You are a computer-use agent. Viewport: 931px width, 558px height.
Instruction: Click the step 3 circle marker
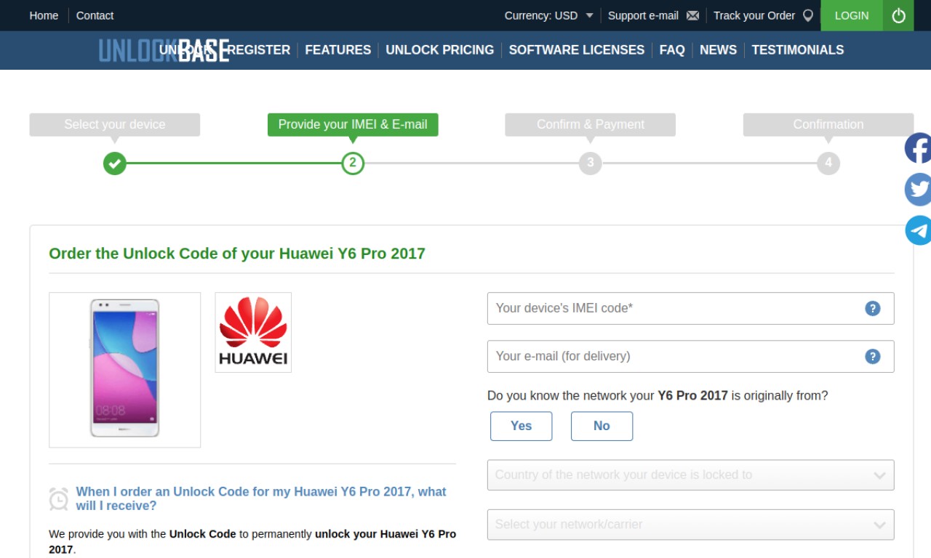pos(591,163)
